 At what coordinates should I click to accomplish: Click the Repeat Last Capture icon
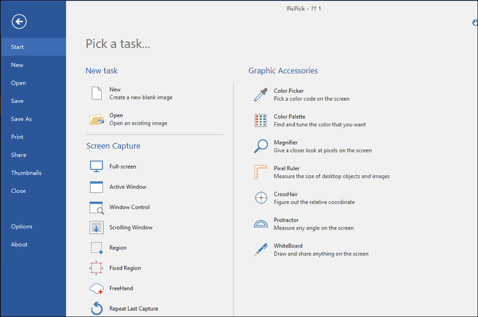pyautogui.click(x=96, y=309)
